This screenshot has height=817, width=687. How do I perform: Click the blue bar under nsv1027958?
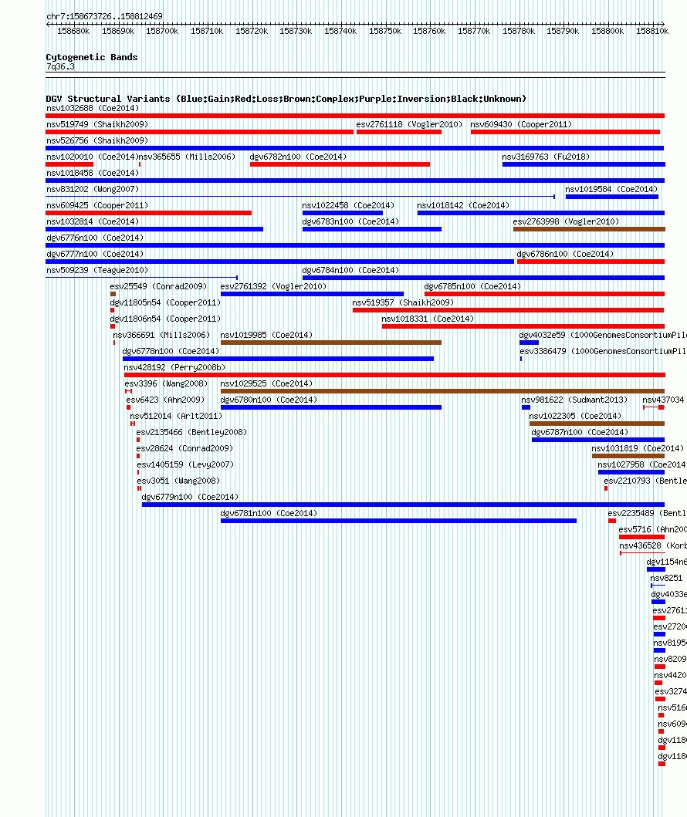(x=631, y=472)
